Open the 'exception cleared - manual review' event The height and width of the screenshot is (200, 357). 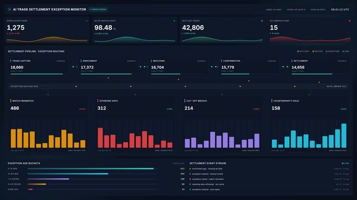pyautogui.click(x=269, y=174)
